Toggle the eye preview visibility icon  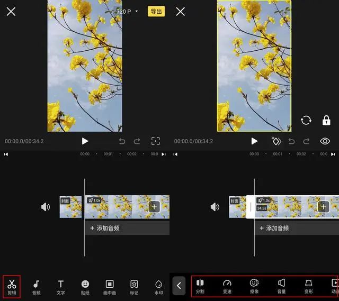click(325, 141)
